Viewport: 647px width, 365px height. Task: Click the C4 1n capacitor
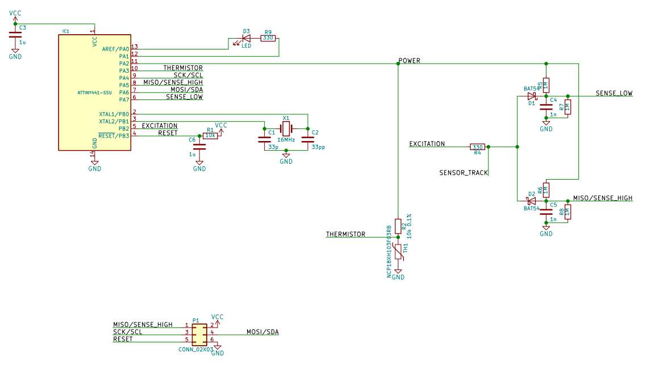546,106
